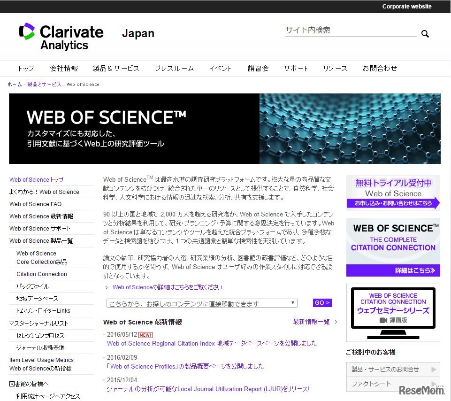Open Web of Science サポート sidebar link
This screenshot has height=401, width=451.
pyautogui.click(x=40, y=229)
